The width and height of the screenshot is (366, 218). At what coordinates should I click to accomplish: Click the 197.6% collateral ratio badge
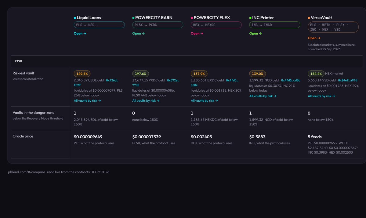[140, 74]
